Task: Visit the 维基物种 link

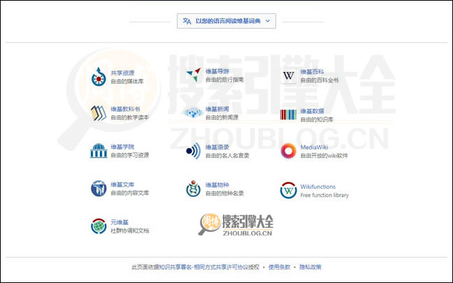Action: (217, 184)
